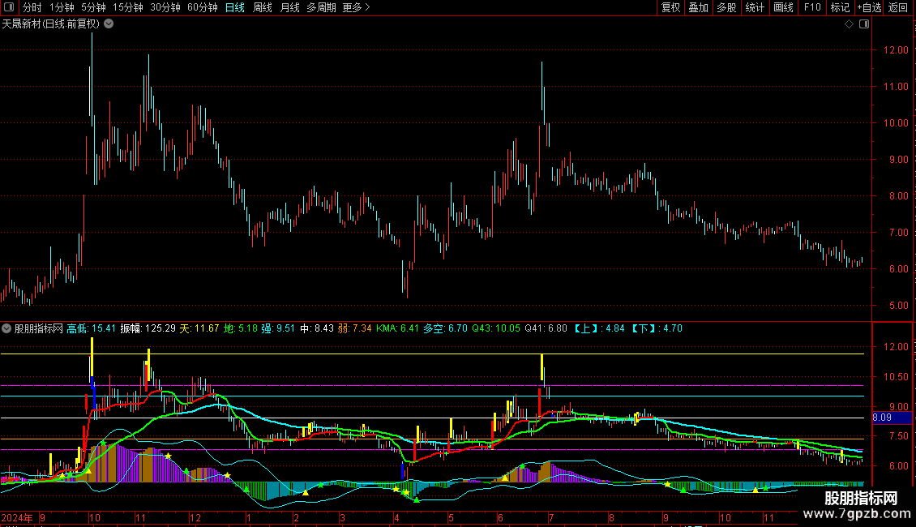916x527 pixels.
Task: Select 60分钟 timeframe
Action: (202, 7)
